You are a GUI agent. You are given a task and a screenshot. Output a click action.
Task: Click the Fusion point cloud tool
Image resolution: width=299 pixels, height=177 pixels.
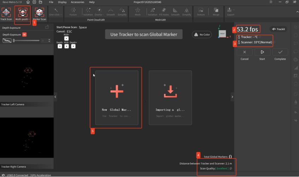pos(73,12)
